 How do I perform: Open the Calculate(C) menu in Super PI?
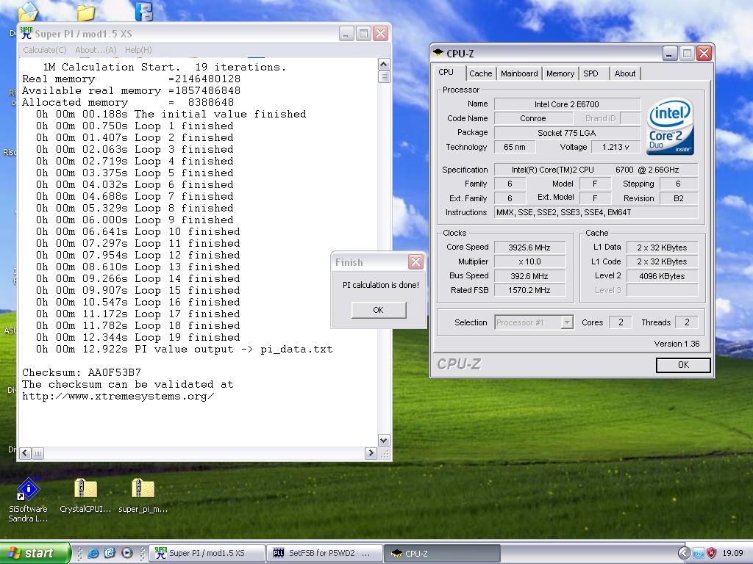point(45,50)
